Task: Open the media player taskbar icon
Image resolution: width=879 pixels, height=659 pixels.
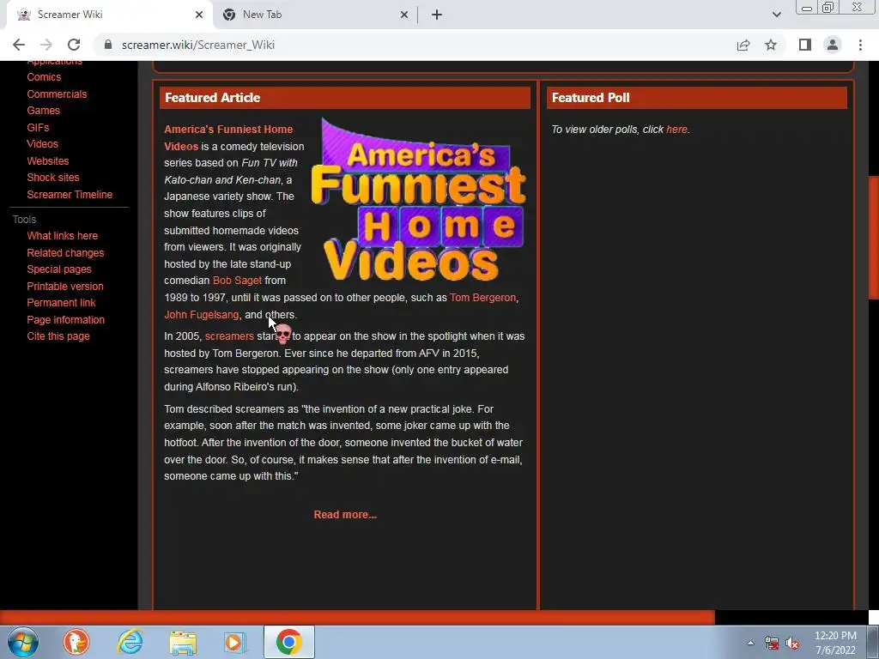Action: 235,642
